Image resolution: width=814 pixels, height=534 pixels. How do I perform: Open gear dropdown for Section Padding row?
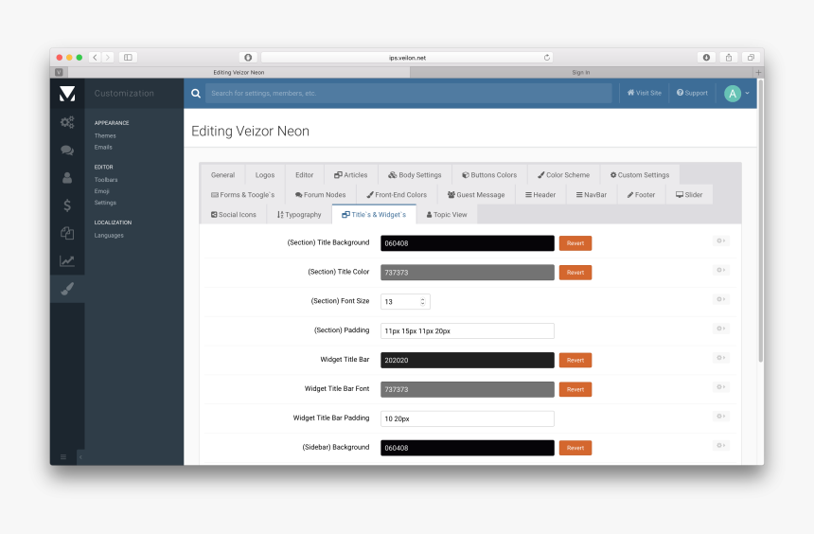pos(720,329)
